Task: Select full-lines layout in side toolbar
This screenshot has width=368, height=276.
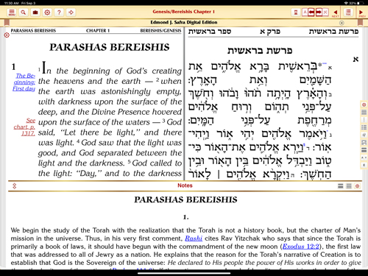Action: coord(364,113)
